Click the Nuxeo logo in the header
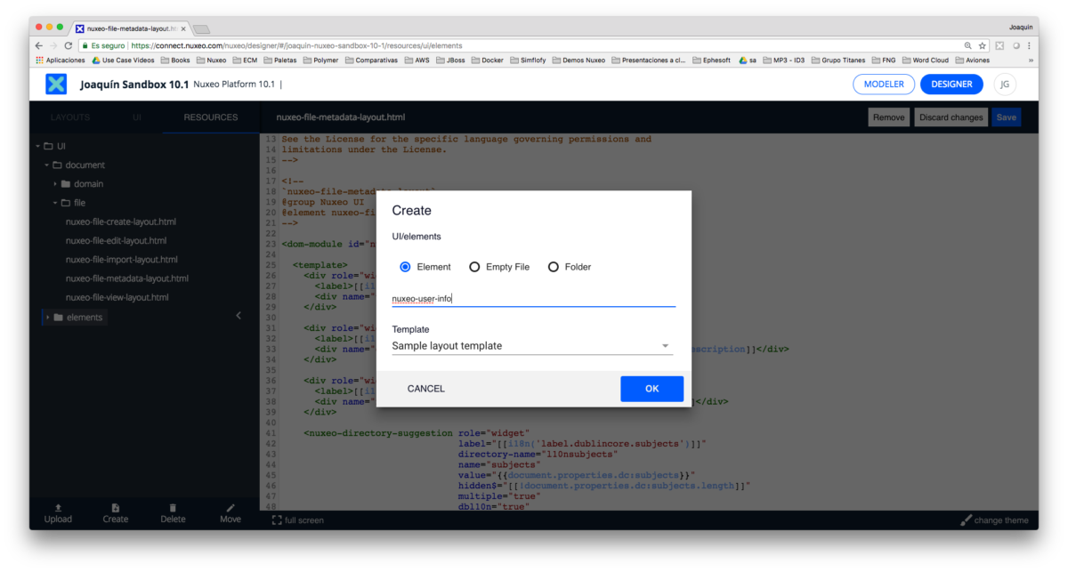1068x572 pixels. (x=56, y=84)
